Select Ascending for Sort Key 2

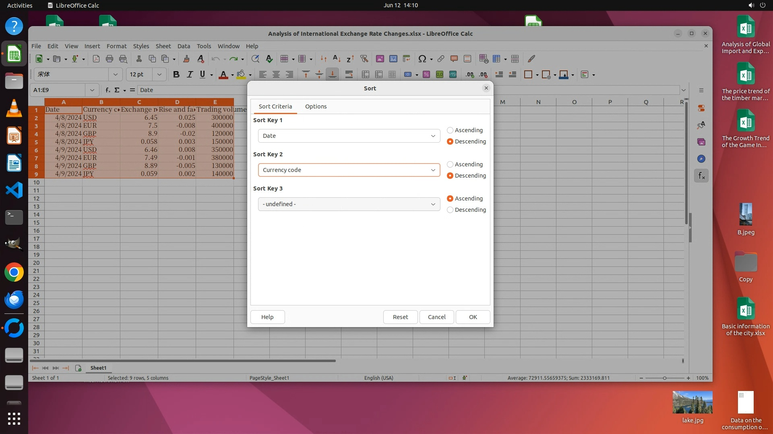(x=450, y=164)
